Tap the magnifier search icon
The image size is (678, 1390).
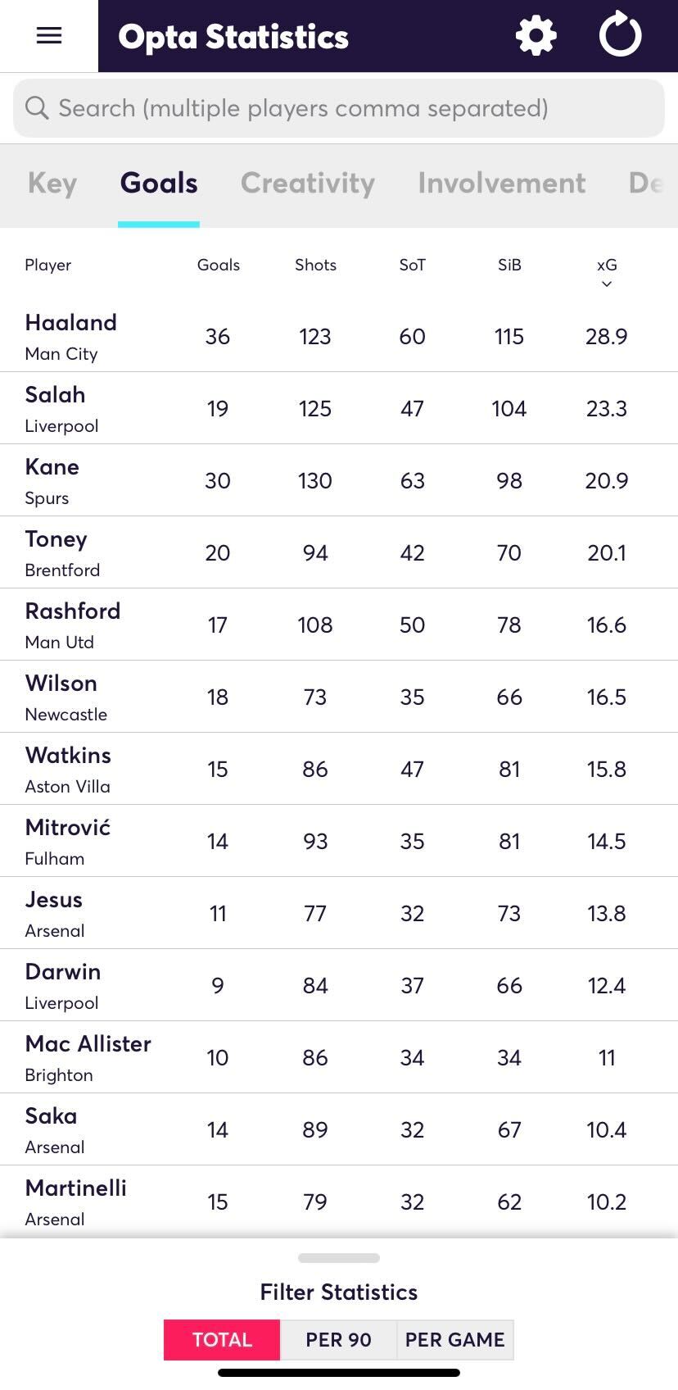click(x=37, y=107)
